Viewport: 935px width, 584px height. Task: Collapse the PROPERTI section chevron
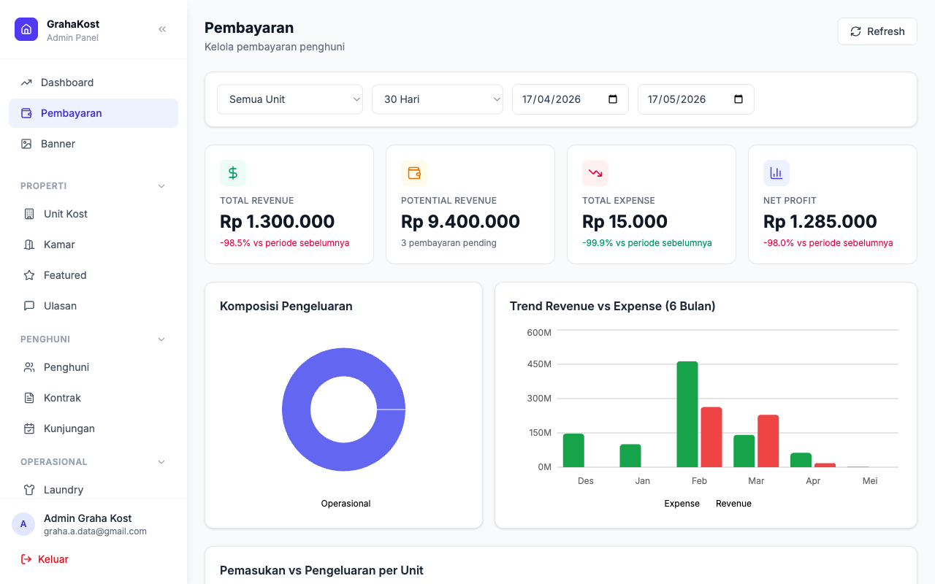[x=161, y=186]
